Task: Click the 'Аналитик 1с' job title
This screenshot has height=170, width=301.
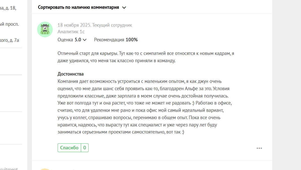Action: point(71,32)
